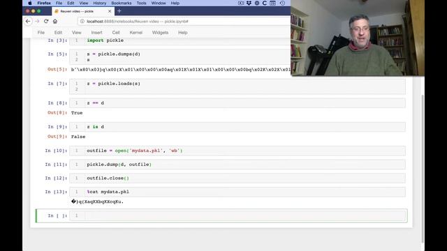The image size is (447, 251).
Task: Select the z == d code cell
Action: [237, 103]
